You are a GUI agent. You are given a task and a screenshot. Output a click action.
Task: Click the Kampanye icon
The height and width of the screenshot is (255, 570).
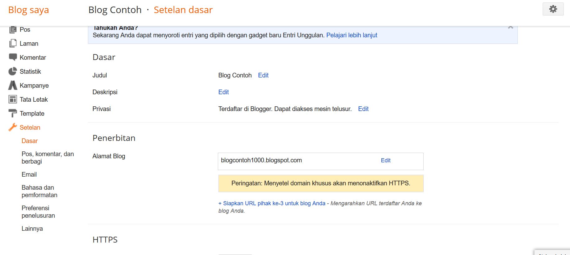tap(13, 86)
